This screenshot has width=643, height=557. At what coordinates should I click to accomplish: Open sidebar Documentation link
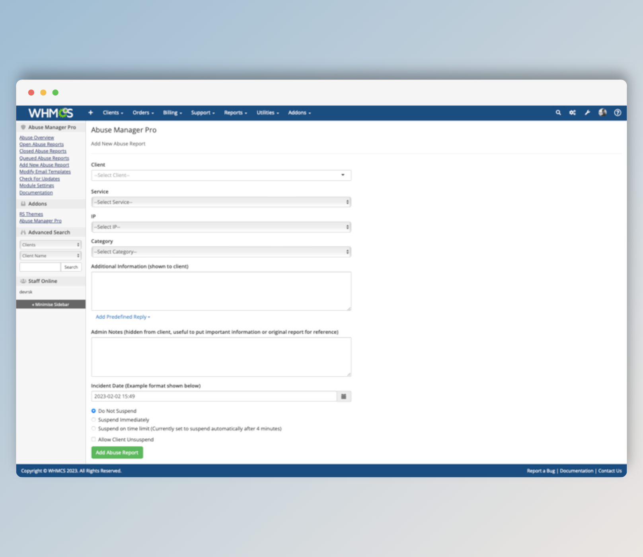[36, 193]
